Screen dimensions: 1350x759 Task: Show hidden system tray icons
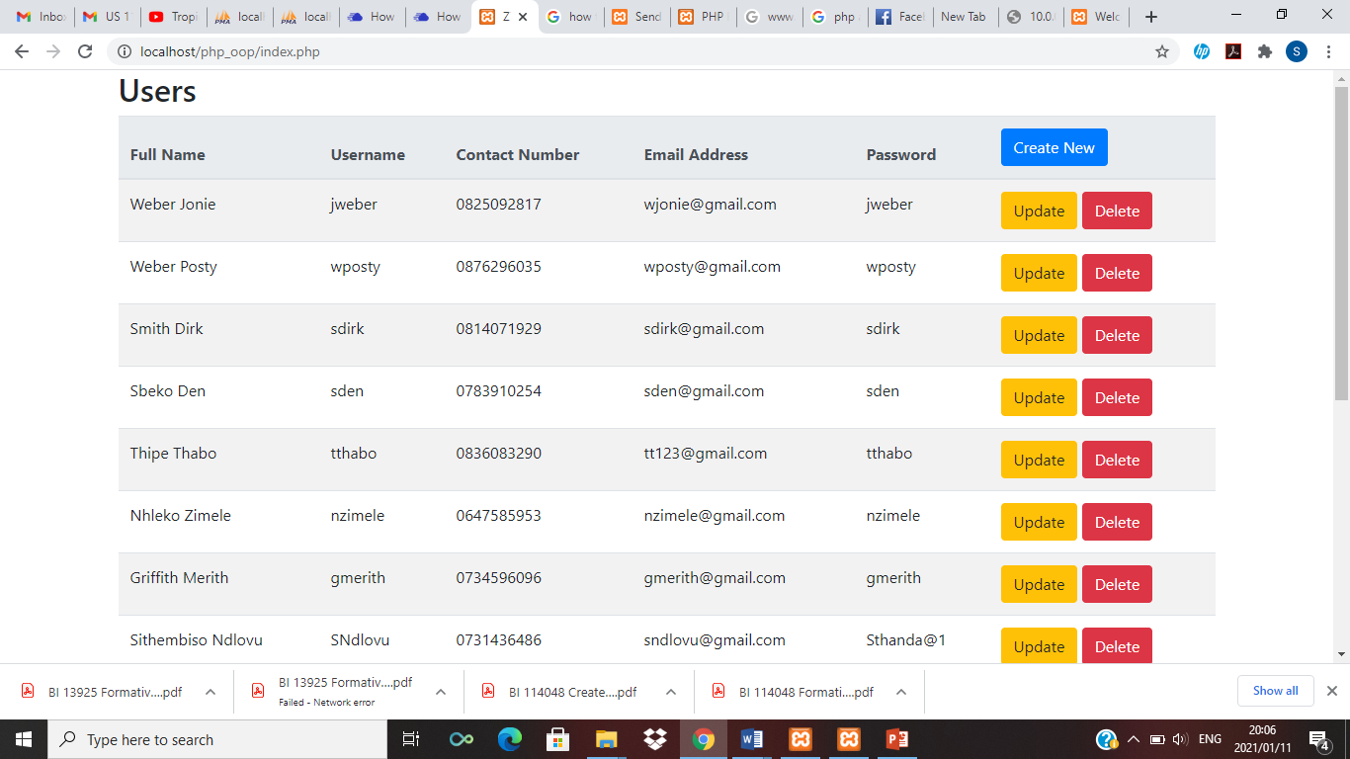pos(1134,739)
